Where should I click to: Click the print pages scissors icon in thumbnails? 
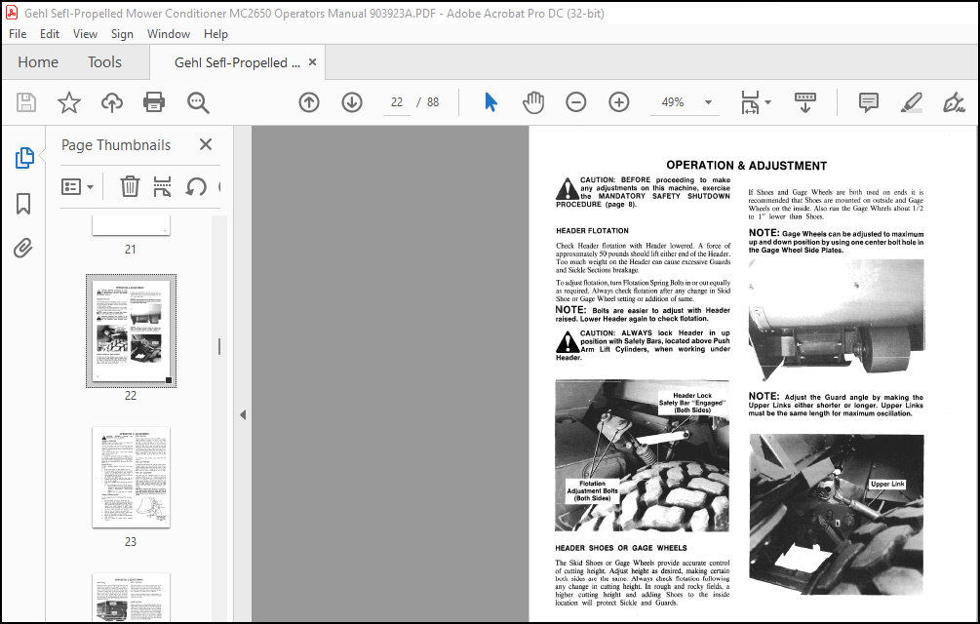(162, 186)
